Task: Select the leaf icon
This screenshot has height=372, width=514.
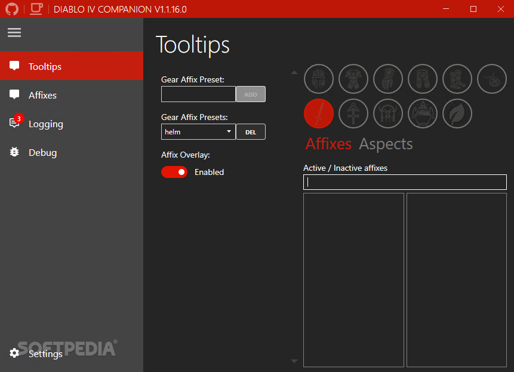Action: 457,113
